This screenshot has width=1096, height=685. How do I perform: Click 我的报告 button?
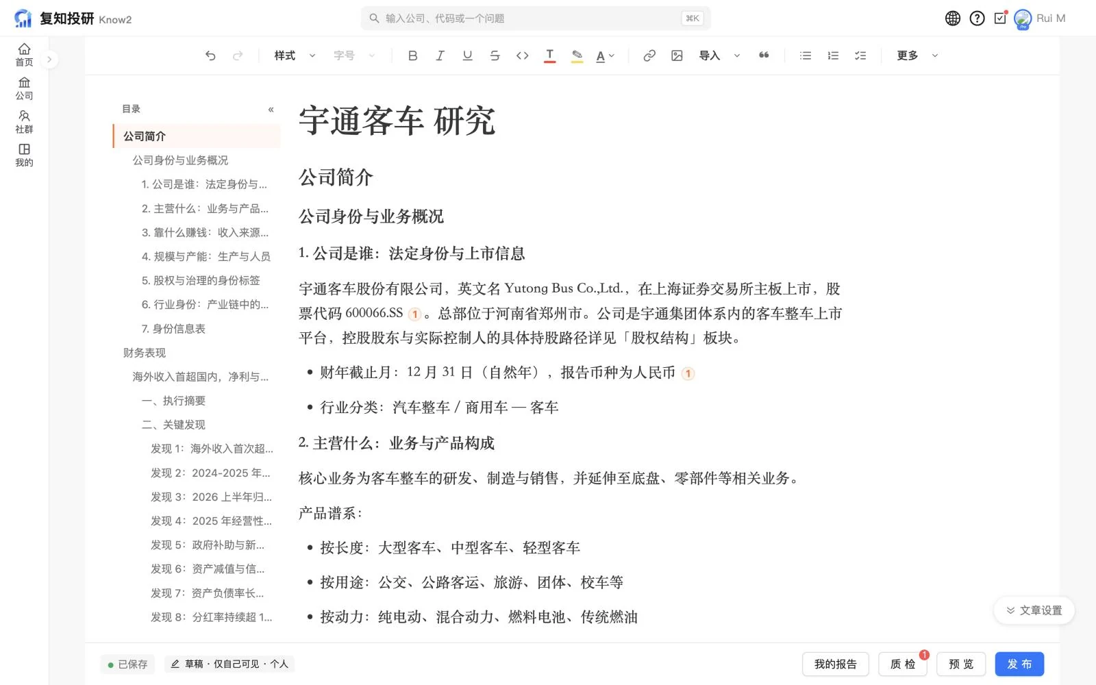(835, 664)
